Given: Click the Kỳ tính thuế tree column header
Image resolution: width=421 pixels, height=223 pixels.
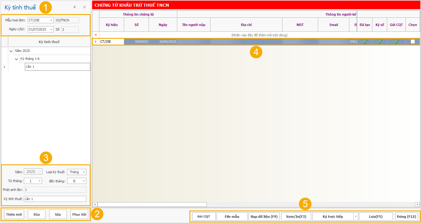Looking at the screenshot, I should (x=49, y=42).
